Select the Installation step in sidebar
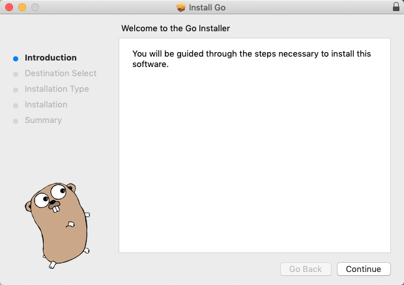 pos(46,105)
